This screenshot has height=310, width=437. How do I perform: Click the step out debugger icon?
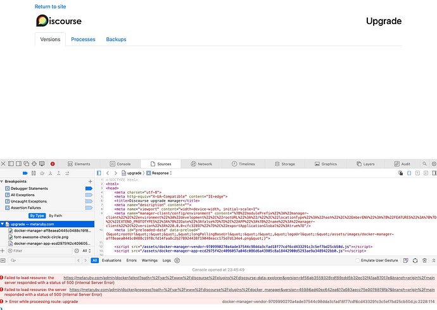(59, 173)
